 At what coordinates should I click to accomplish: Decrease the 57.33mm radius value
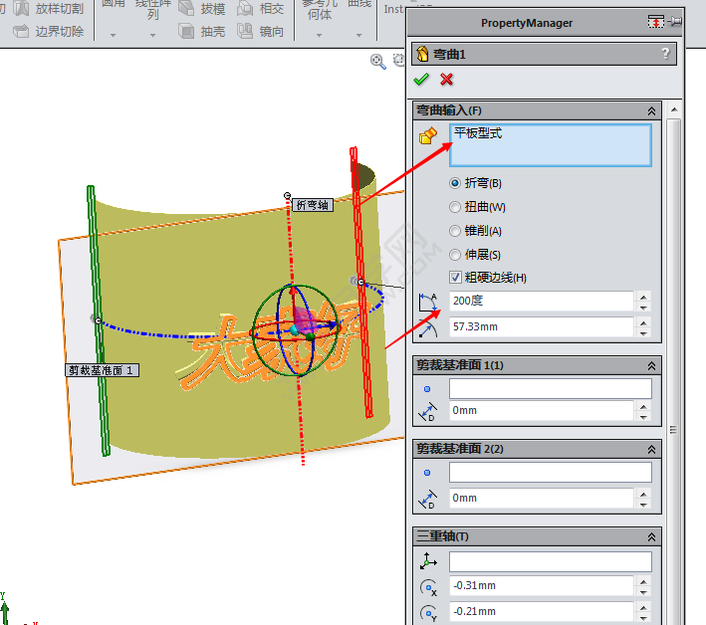click(x=644, y=333)
